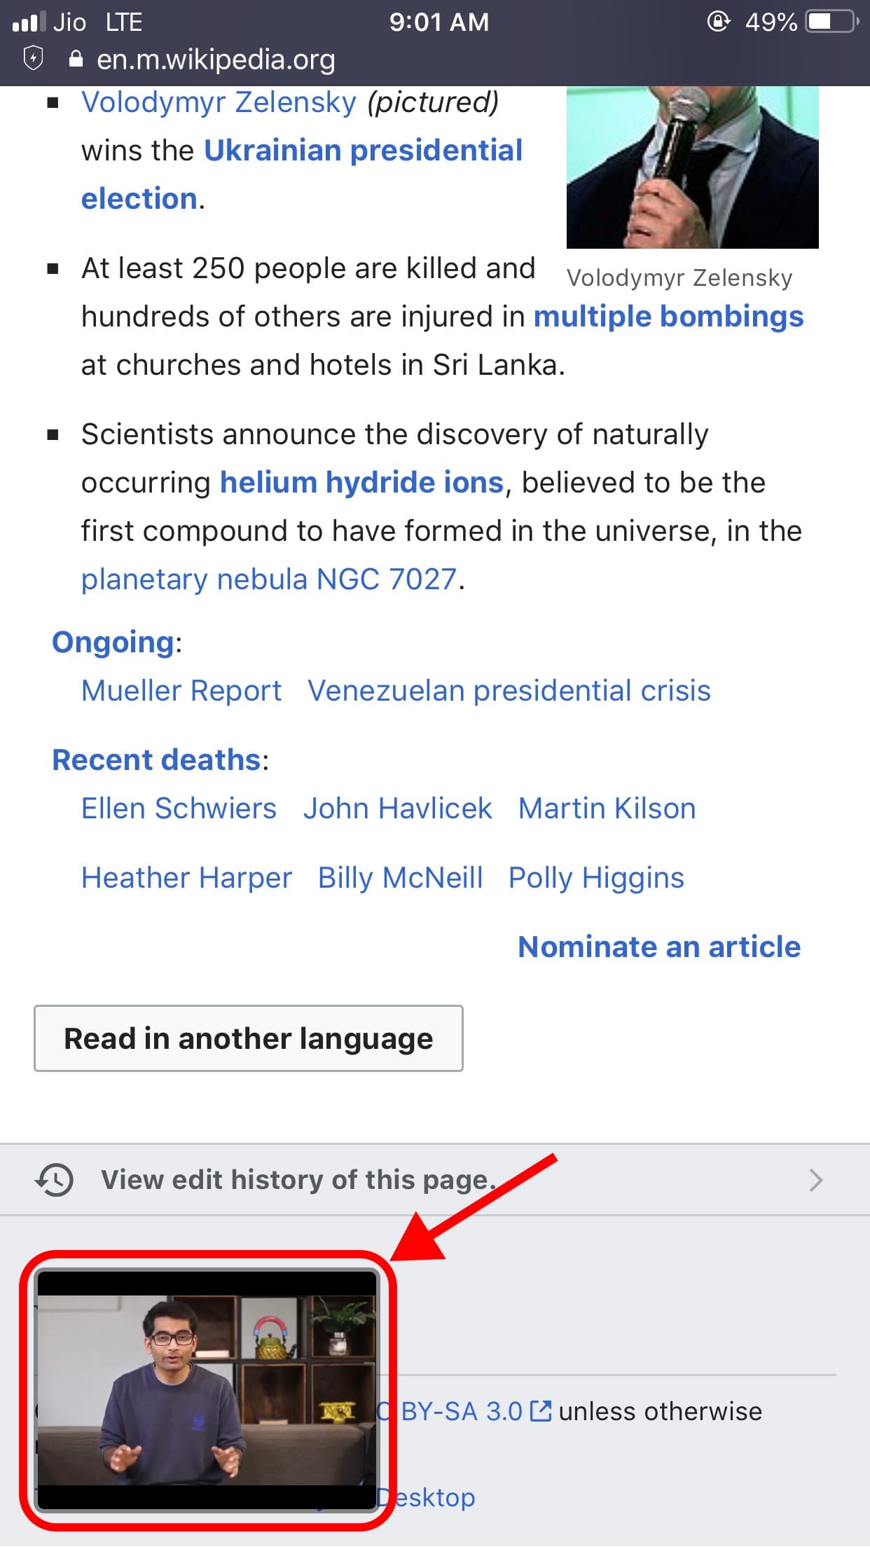The height and width of the screenshot is (1547, 870).
Task: Open the helium hydride ions article
Action: pyautogui.click(x=362, y=483)
